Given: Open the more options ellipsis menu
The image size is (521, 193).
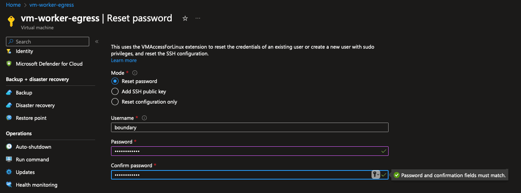Looking at the screenshot, I should pos(198,19).
